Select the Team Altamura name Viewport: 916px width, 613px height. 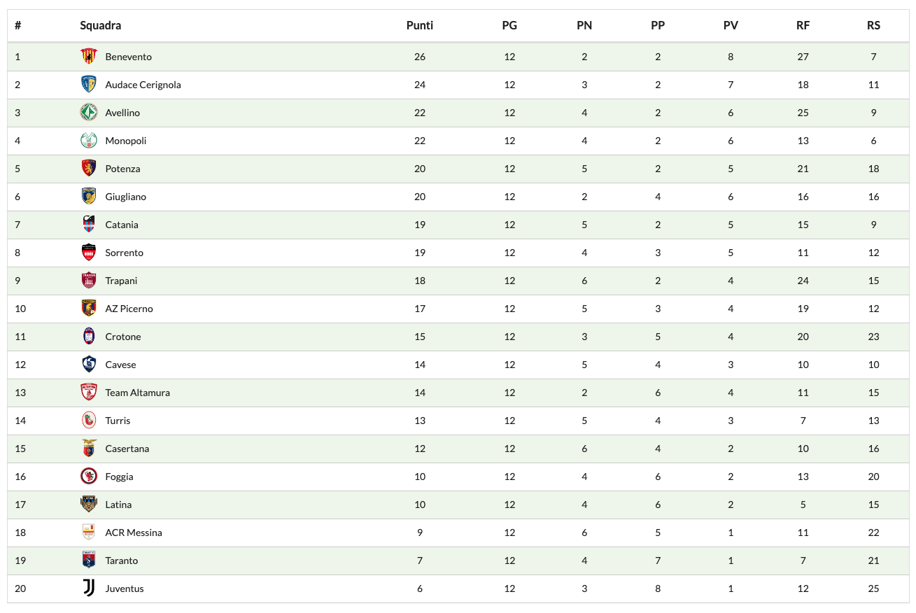click(137, 393)
